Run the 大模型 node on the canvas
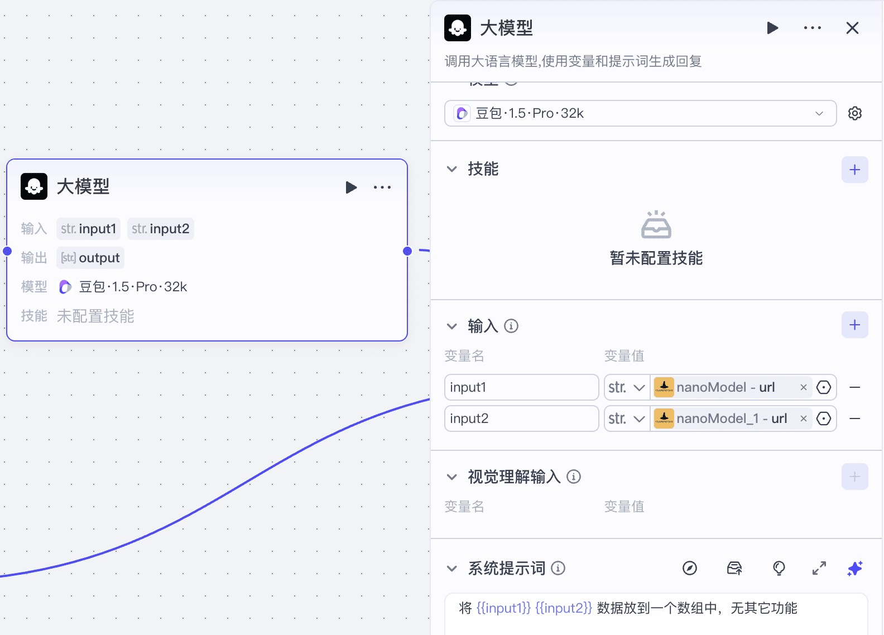884x635 pixels. tap(351, 187)
